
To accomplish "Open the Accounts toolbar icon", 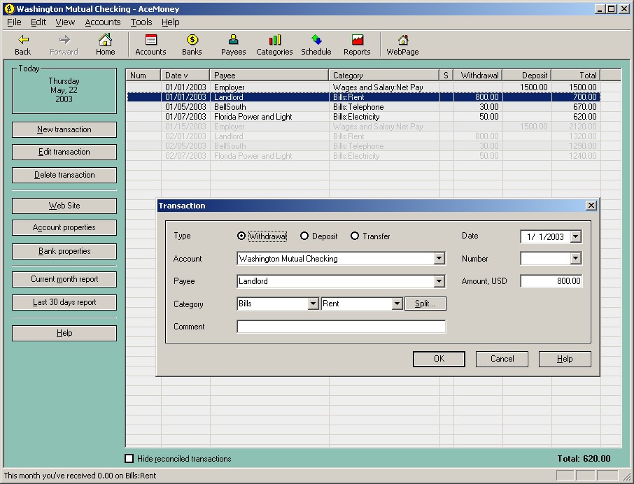I will coord(150,45).
